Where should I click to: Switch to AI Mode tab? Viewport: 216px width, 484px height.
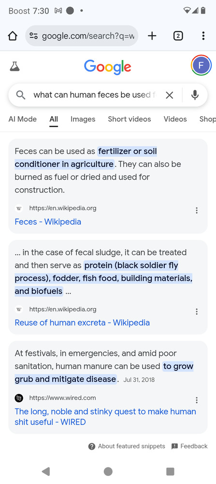point(23,119)
